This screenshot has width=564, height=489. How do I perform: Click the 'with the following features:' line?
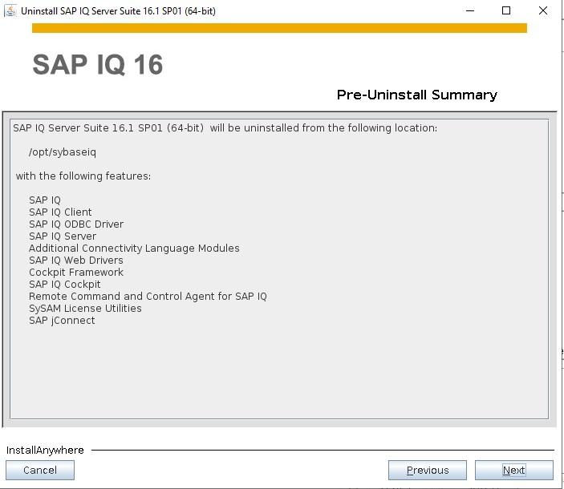pos(83,176)
